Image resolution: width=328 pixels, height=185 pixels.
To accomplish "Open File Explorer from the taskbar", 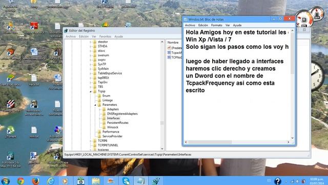I will (96, 181).
